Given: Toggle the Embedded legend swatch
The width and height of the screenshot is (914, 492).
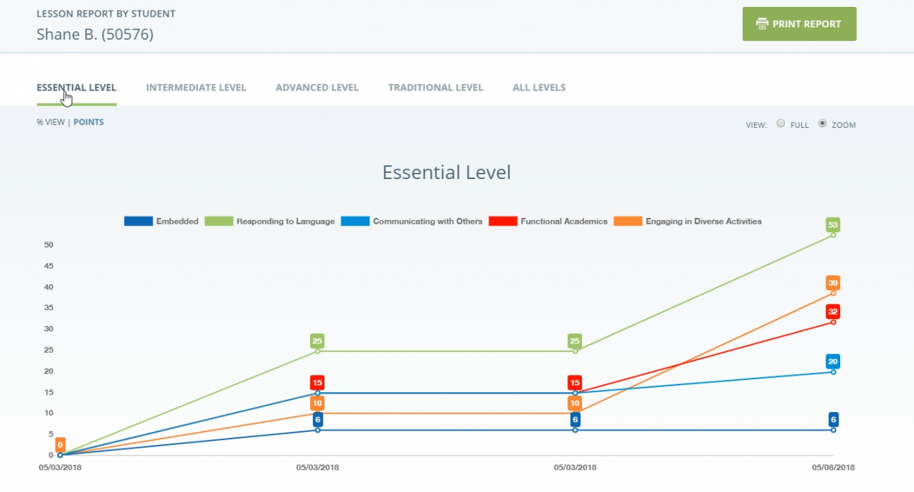Looking at the screenshot, I should 138,222.
